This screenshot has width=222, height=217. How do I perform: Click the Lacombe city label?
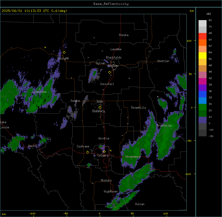(116, 49)
